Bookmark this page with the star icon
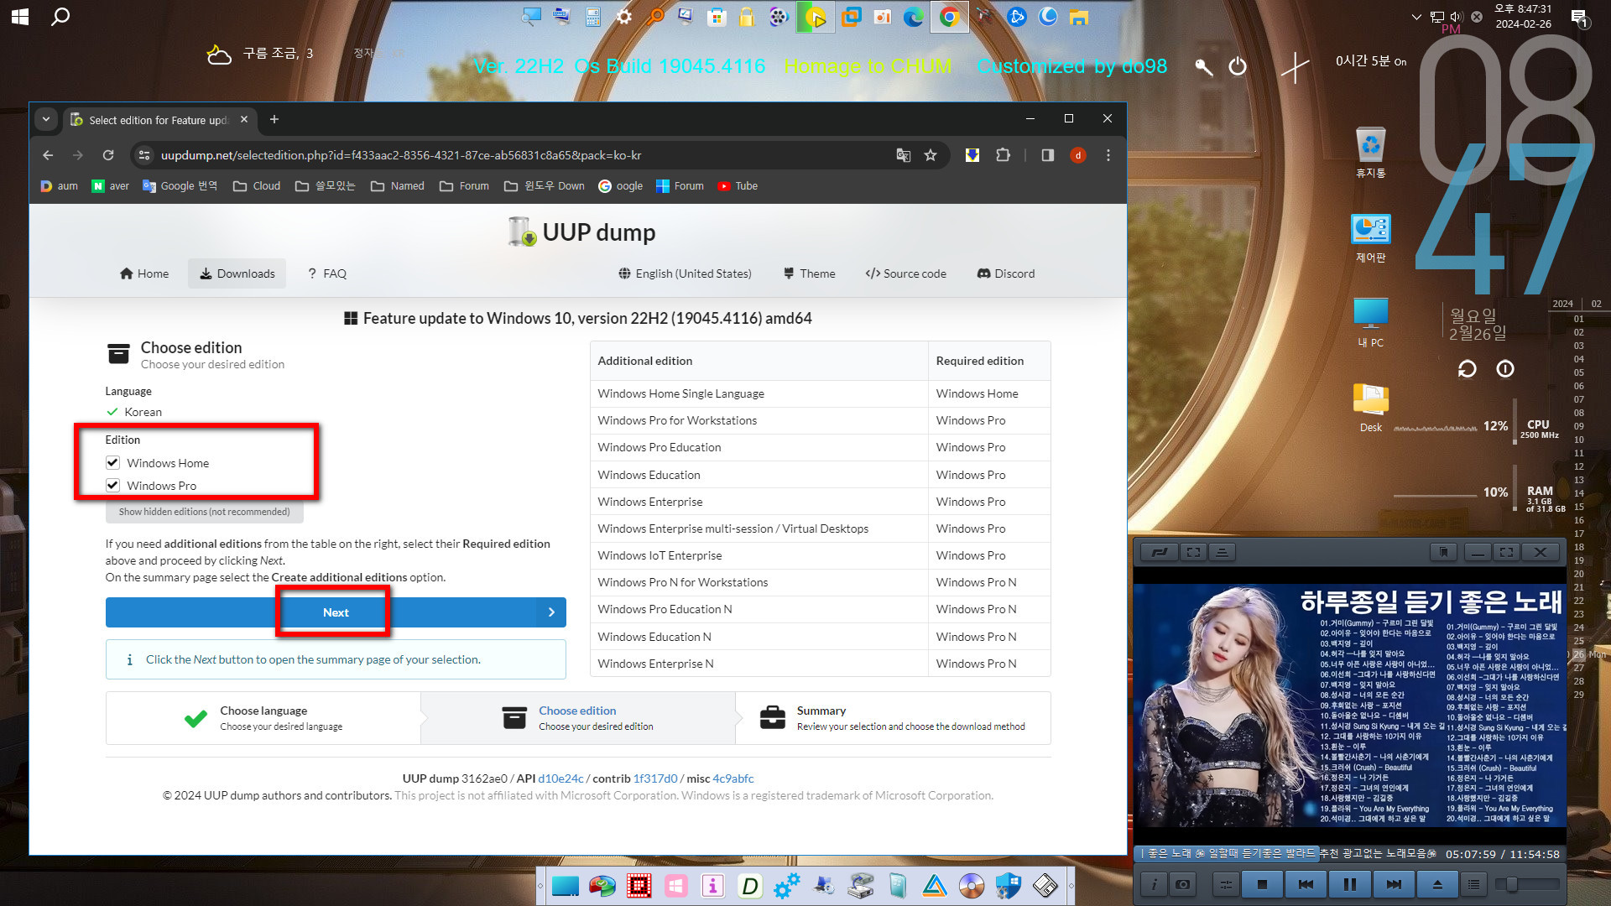Image resolution: width=1611 pixels, height=906 pixels. pyautogui.click(x=931, y=155)
